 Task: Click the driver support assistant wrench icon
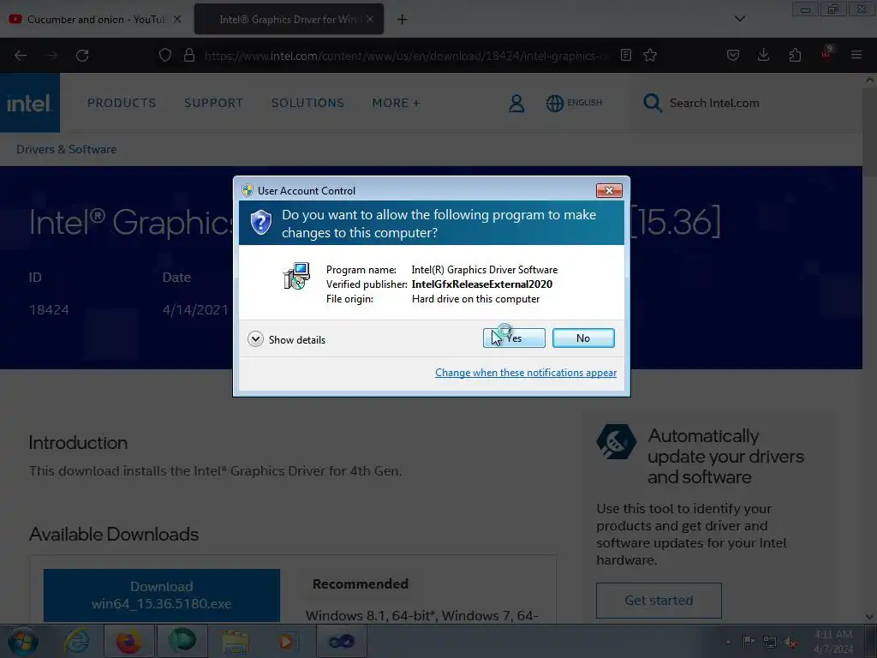click(x=616, y=441)
